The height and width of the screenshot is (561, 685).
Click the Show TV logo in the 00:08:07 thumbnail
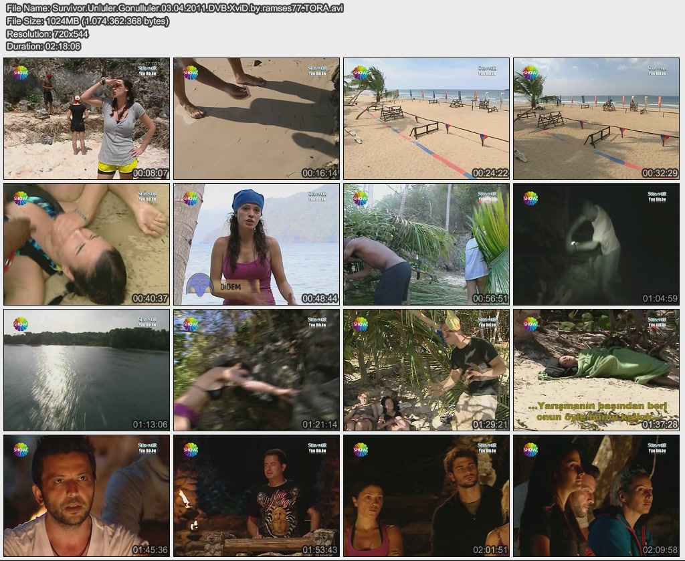(21, 72)
